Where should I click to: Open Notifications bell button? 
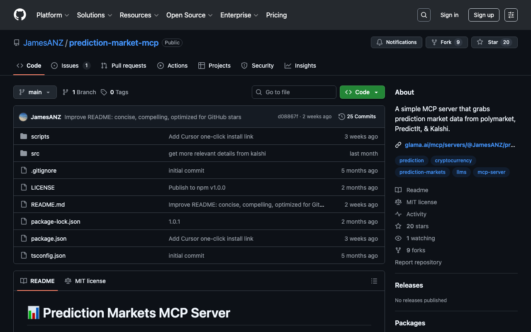coord(396,42)
